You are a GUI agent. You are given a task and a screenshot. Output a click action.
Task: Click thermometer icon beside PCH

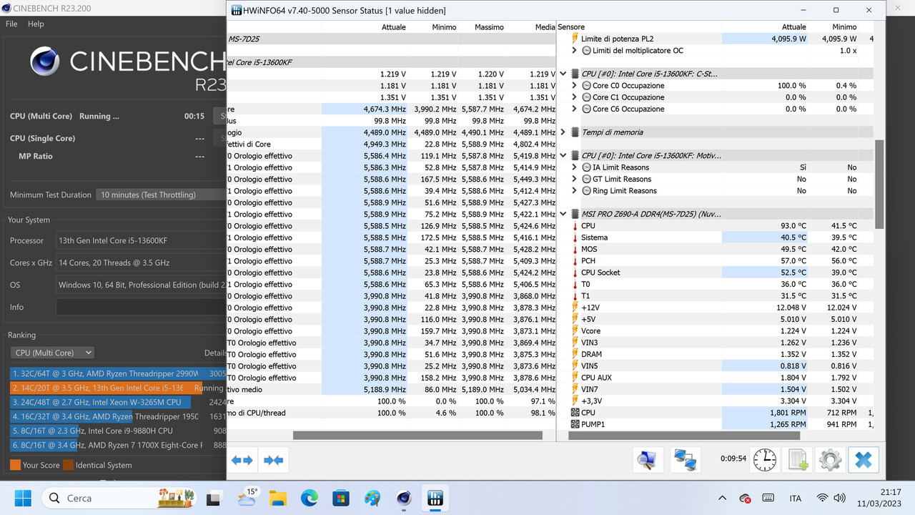click(575, 261)
